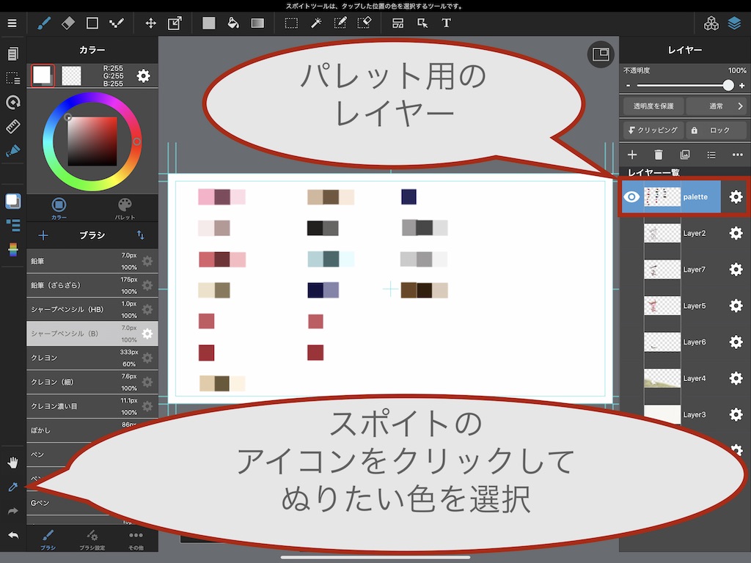
Task: Click the opacity slider handle
Action: pos(728,85)
